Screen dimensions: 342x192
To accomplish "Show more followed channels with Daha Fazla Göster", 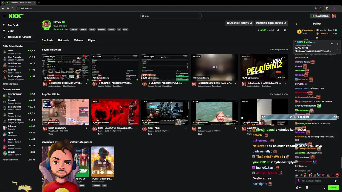I will 10,84.
